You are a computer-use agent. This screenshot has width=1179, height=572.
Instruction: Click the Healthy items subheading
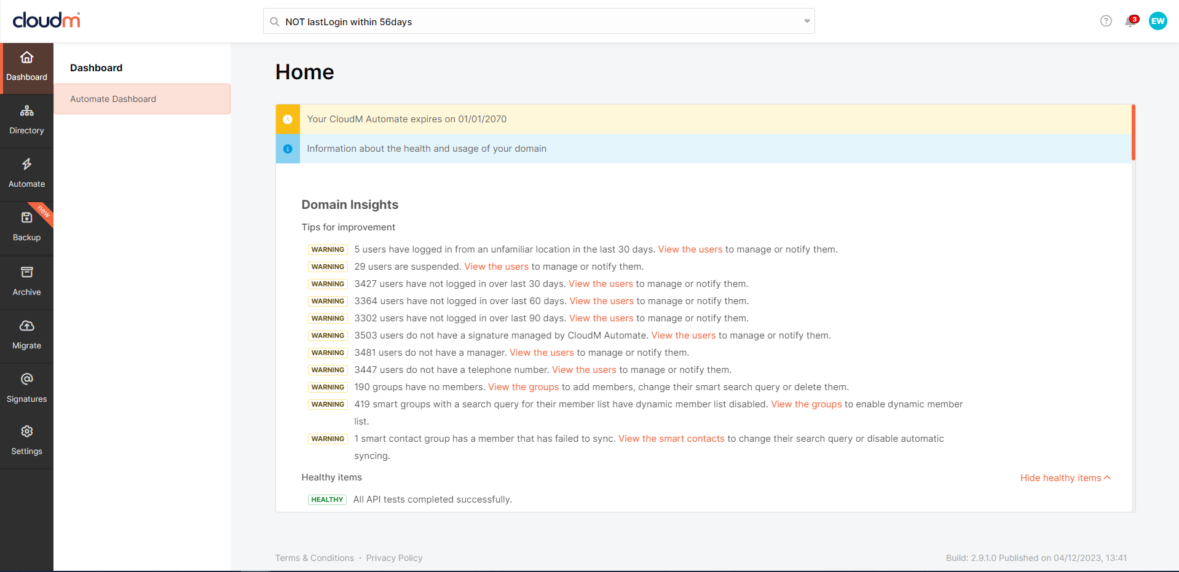(x=332, y=477)
